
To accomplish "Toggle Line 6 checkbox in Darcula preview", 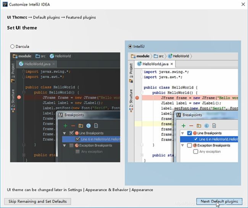I will pyautogui.click(x=77, y=139).
